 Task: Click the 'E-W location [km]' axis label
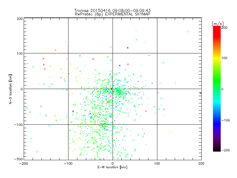(112, 167)
